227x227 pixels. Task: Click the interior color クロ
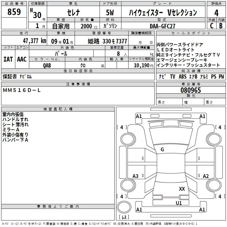83,66
